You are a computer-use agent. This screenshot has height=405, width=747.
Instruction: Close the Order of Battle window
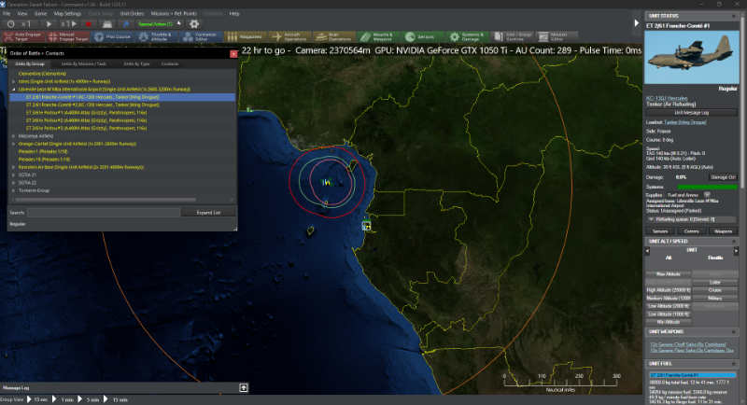(233, 54)
